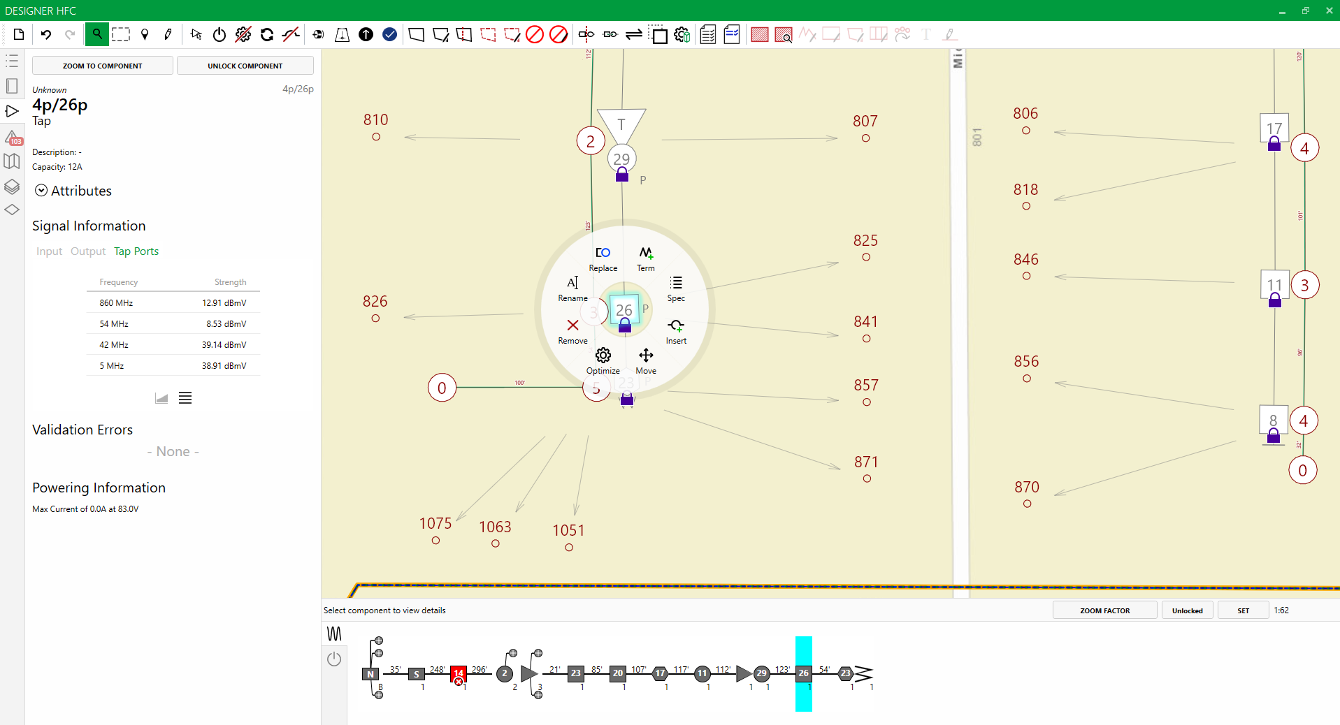Screen dimensions: 1340x725
Task: Select red error node 14 in schematic
Action: [x=459, y=673]
